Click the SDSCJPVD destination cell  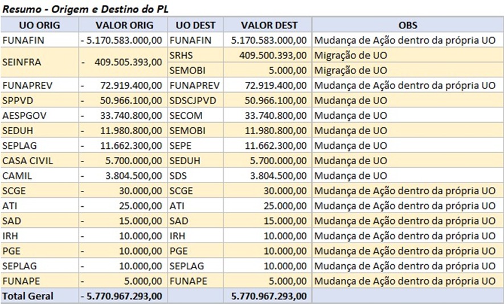[195, 101]
